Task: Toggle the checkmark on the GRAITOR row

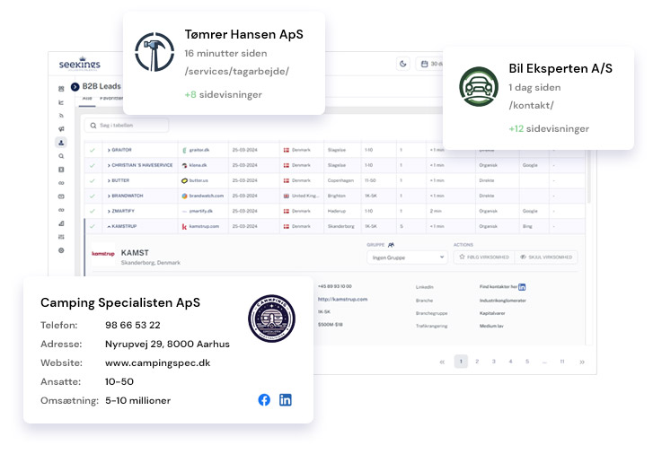Action: point(93,150)
